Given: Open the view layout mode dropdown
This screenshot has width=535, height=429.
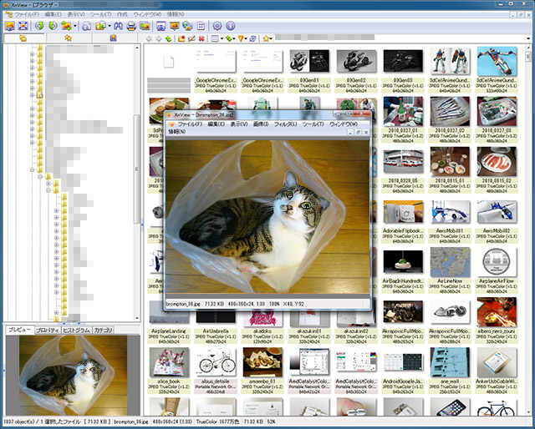Looking at the screenshot, I should click(215, 38).
